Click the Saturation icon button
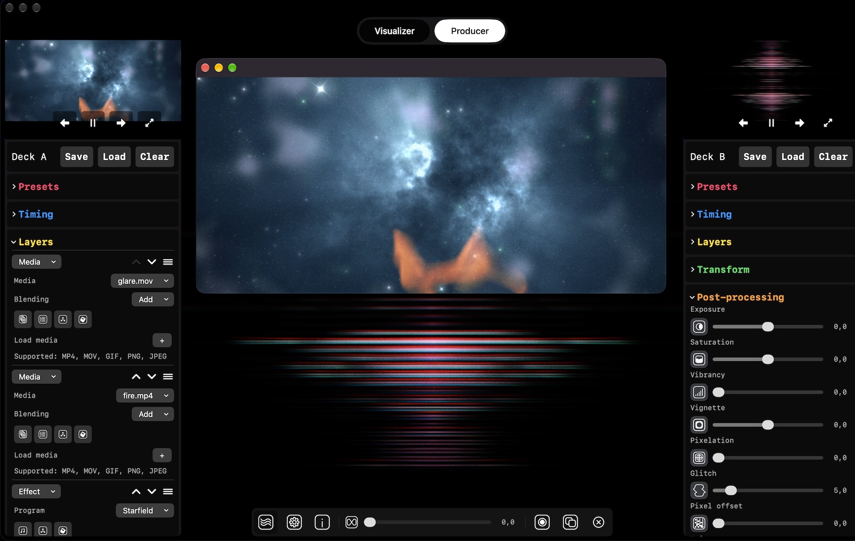The height and width of the screenshot is (541, 855). pos(699,359)
